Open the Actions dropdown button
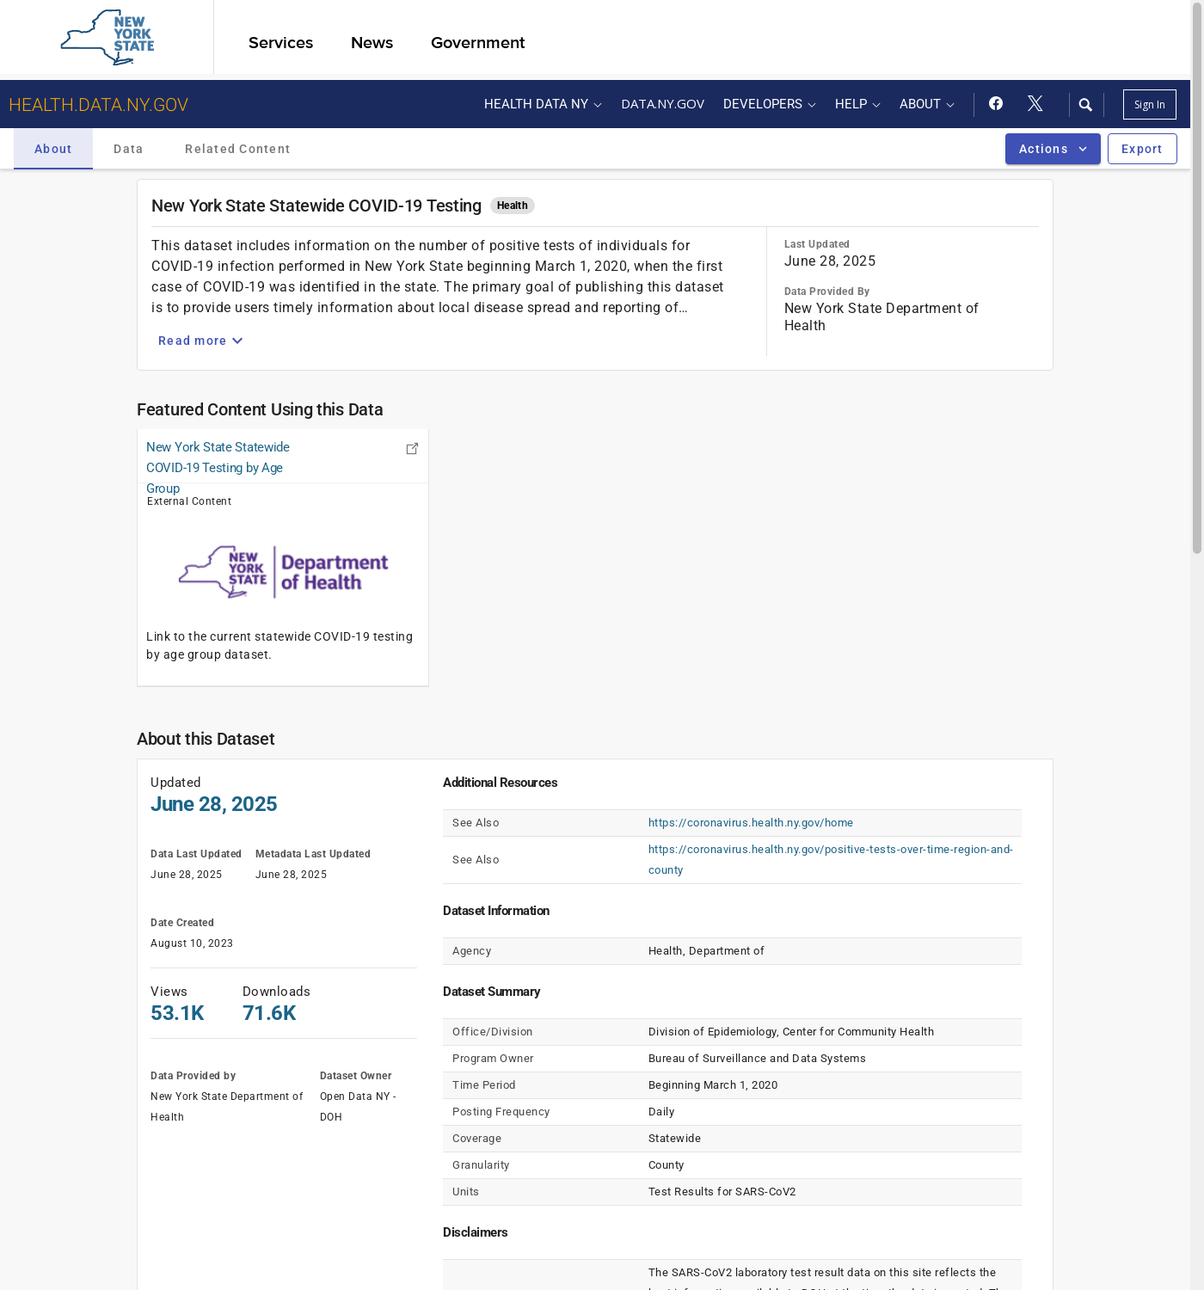 click(x=1052, y=149)
